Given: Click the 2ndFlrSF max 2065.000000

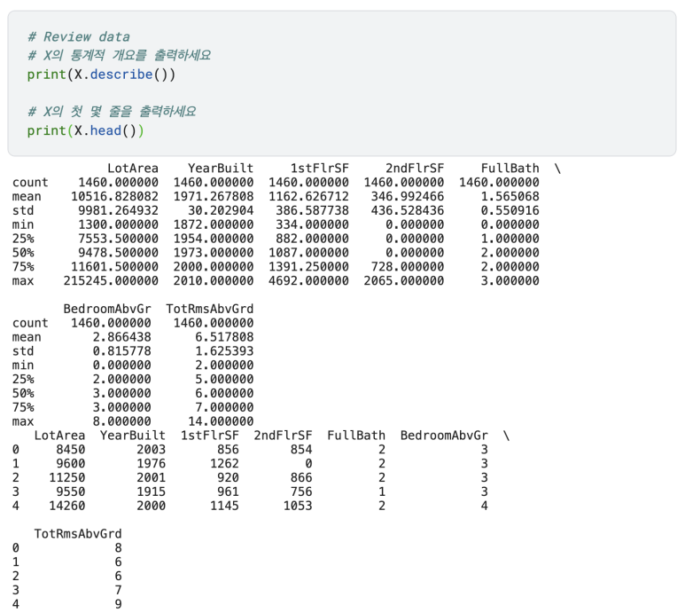Looking at the screenshot, I should click(404, 280).
